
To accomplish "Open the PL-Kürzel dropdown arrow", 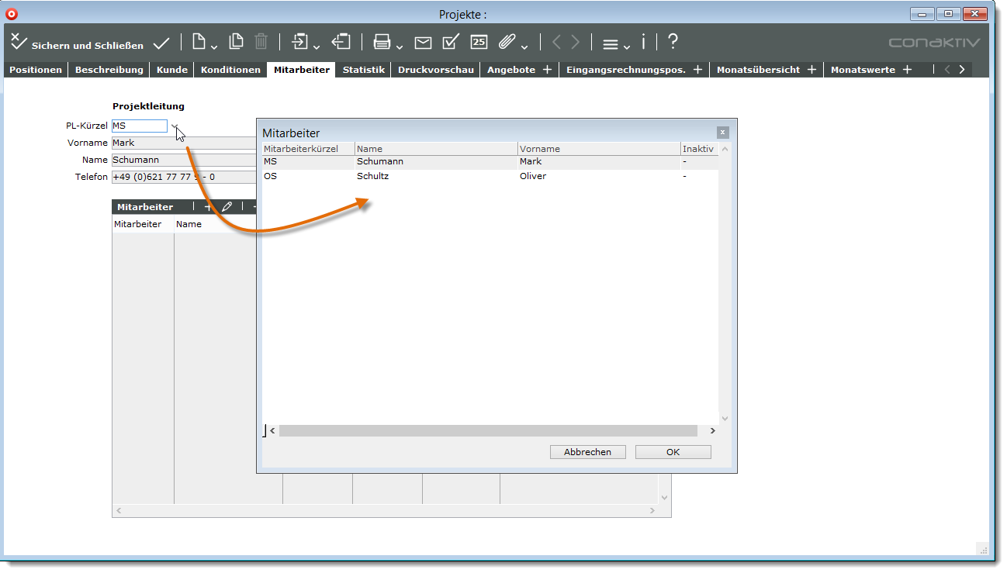I will coord(175,126).
